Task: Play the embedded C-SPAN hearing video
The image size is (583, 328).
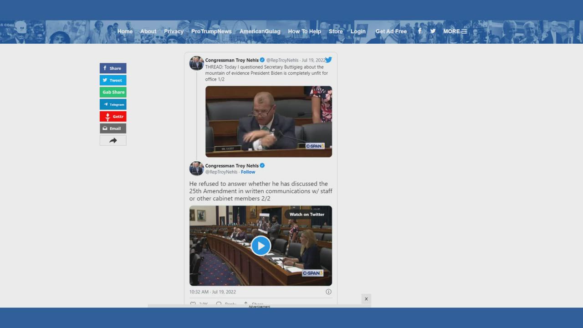Action: pyautogui.click(x=261, y=246)
